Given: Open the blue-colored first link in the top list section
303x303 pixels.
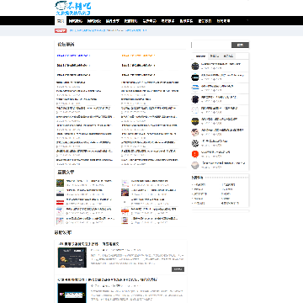Looking at the screenshot, I should click(73, 56).
